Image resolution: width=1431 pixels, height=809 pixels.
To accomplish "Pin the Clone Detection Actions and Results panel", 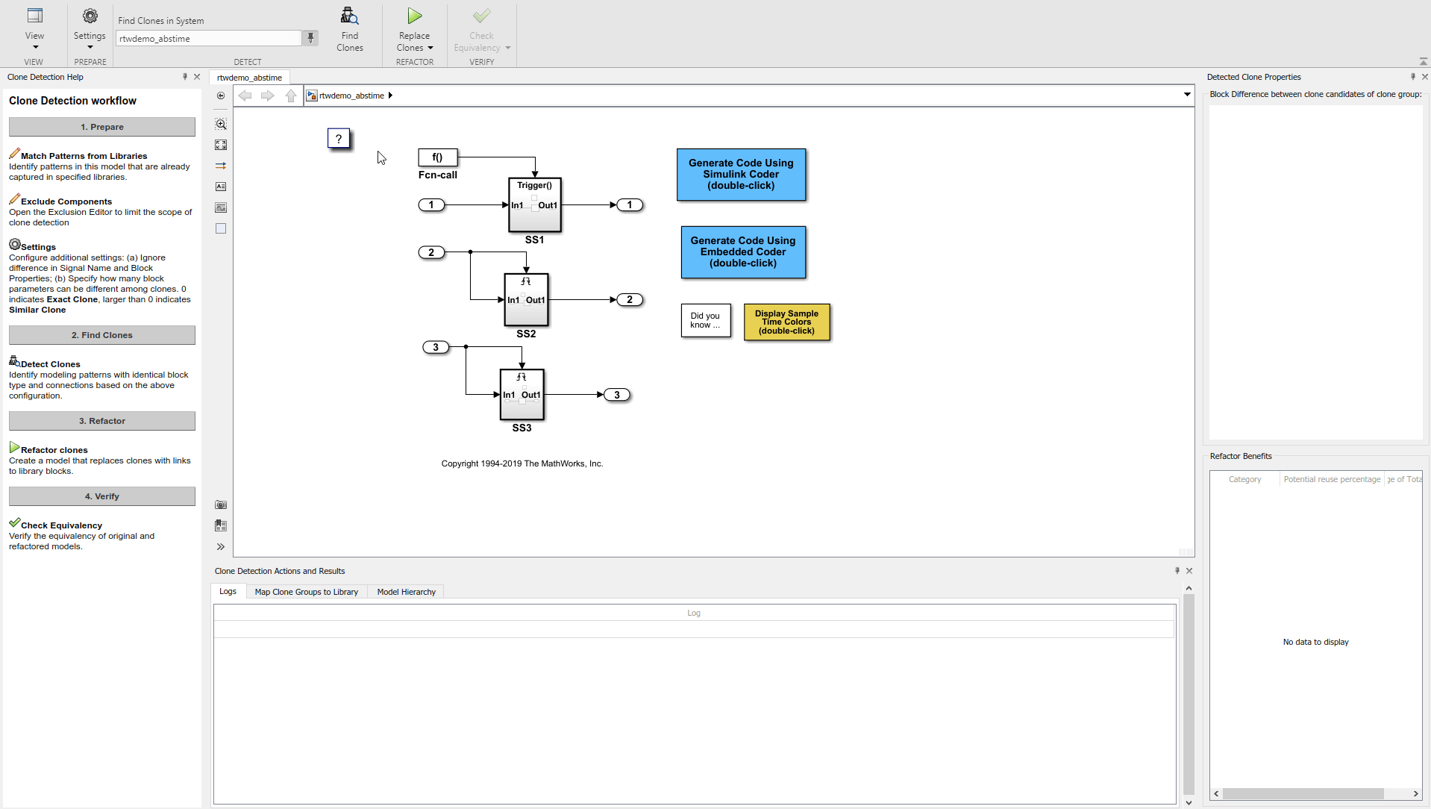I will (x=1177, y=571).
